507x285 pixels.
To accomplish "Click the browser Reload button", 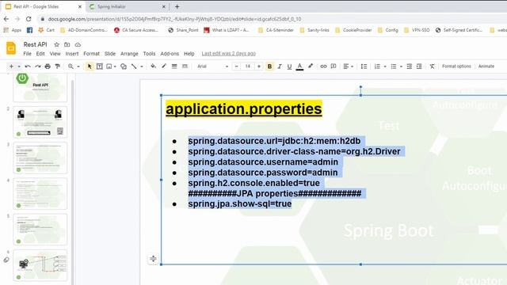I will 29,19.
